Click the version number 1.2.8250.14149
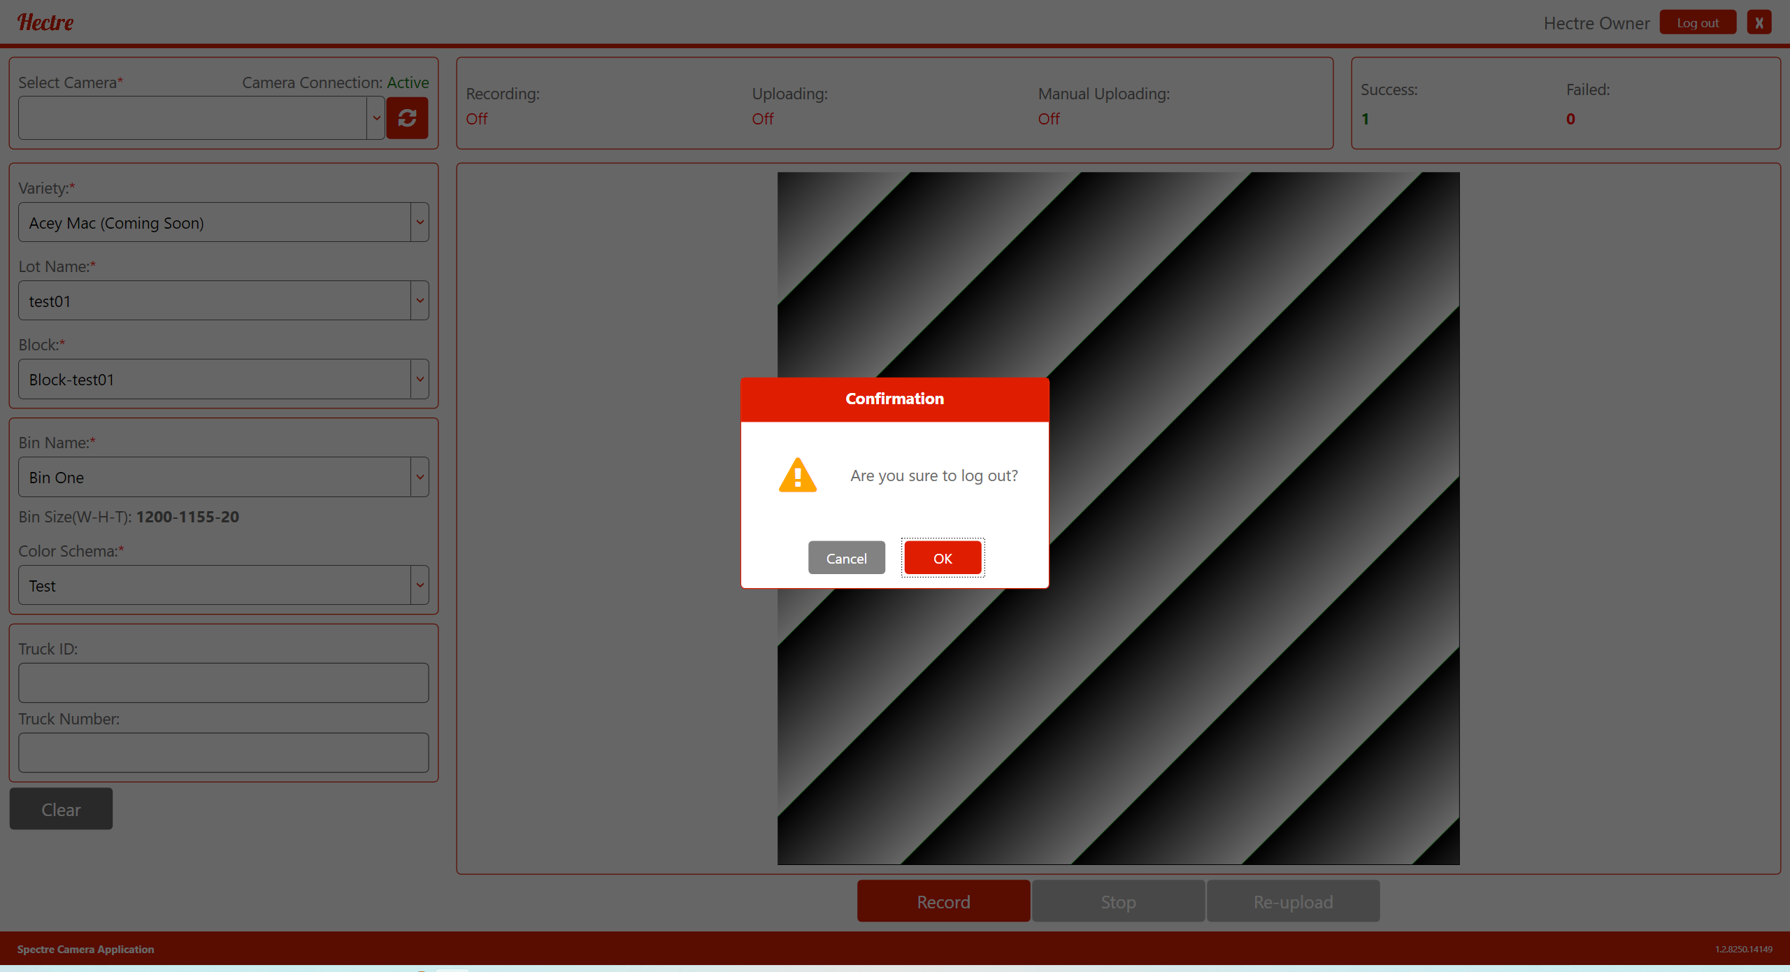This screenshot has width=1790, height=972. tap(1743, 949)
